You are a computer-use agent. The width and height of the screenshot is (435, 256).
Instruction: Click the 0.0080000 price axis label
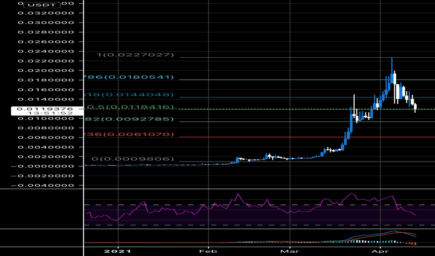click(x=46, y=128)
